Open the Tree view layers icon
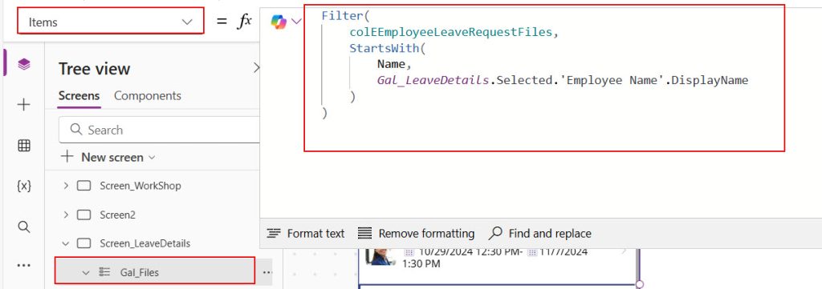 point(23,64)
